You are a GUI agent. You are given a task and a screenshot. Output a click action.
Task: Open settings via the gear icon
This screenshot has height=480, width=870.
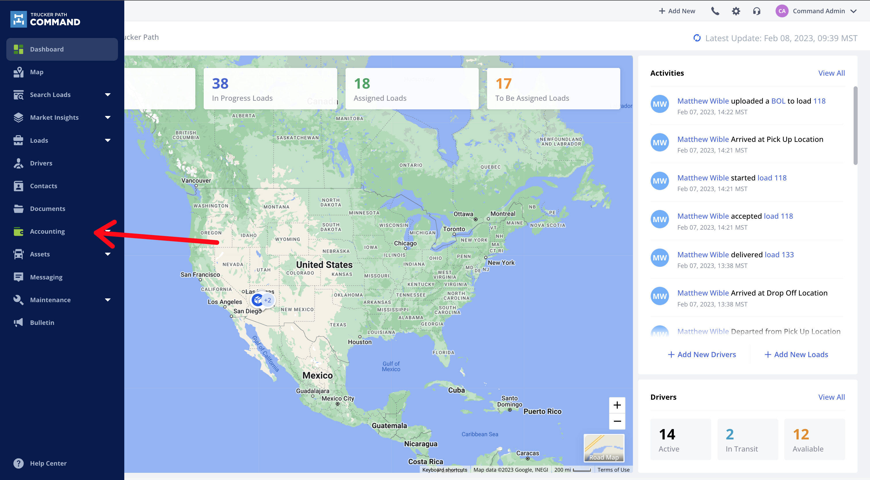736,11
